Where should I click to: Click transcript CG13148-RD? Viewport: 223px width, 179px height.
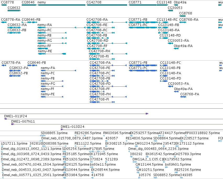[170, 35]
